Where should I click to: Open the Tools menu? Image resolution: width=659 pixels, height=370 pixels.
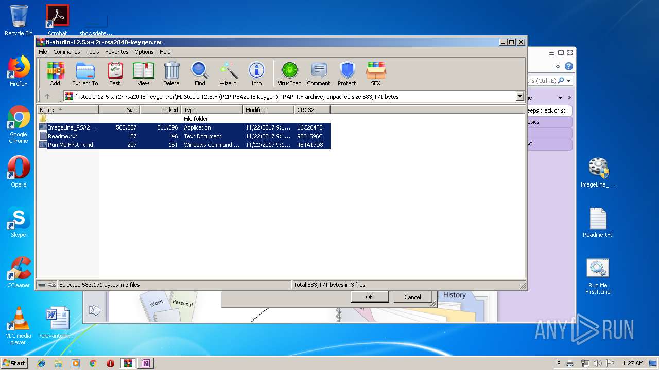(93, 52)
